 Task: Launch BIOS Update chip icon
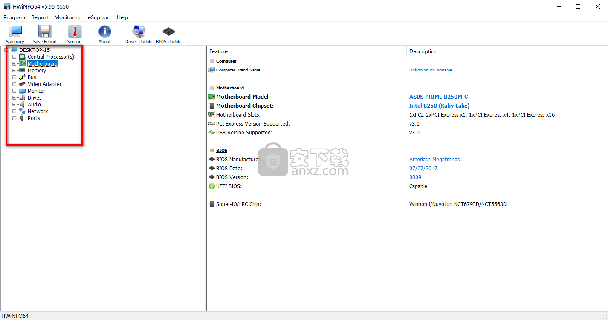point(169,31)
